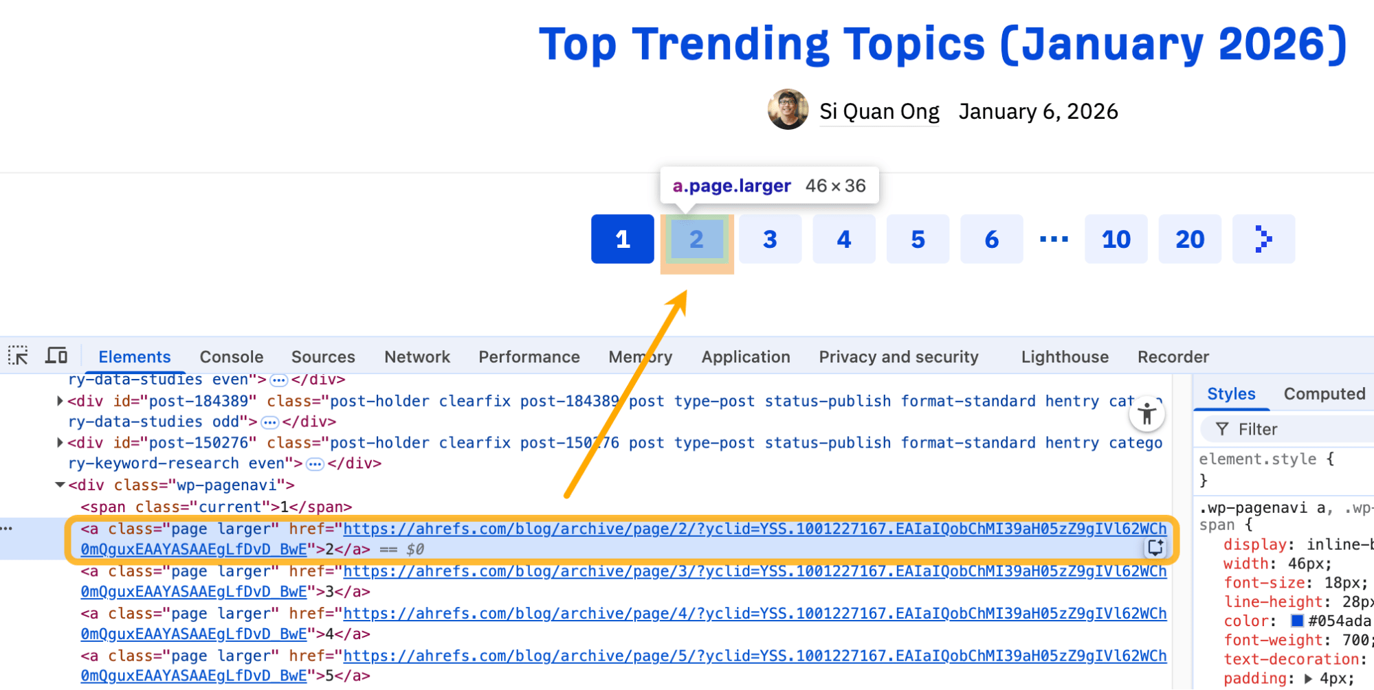
Task: Open the Computed styles tab
Action: tap(1324, 394)
